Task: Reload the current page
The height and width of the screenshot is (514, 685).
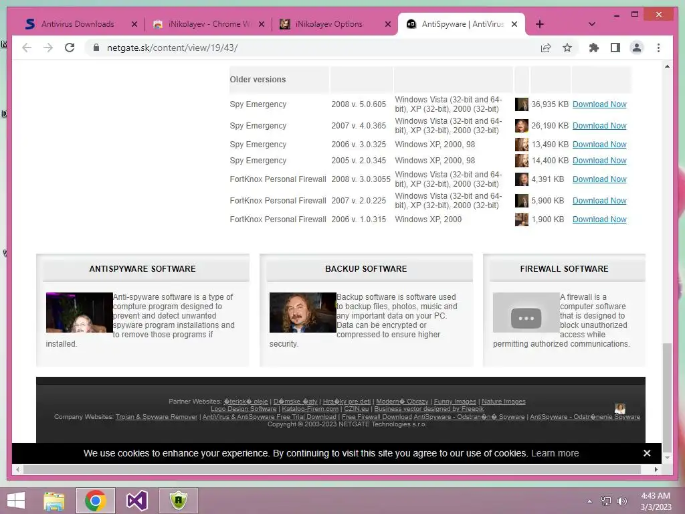Action: (x=70, y=48)
